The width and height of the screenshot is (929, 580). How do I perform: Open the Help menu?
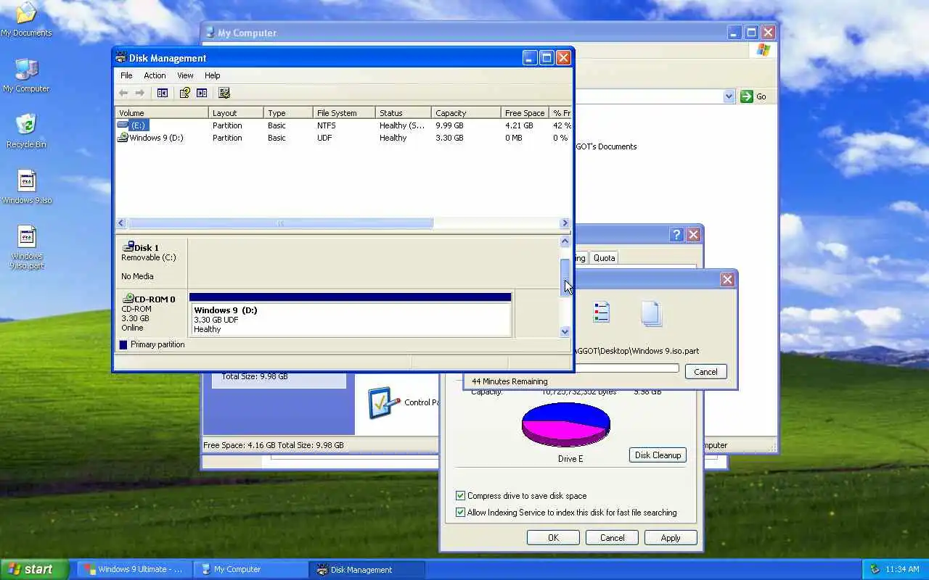pyautogui.click(x=212, y=75)
